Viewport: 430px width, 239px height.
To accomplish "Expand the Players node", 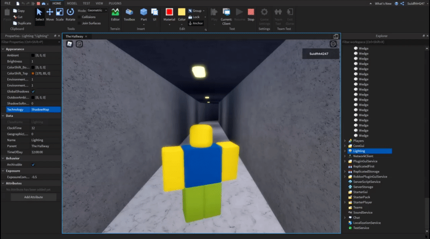I will (x=345, y=141).
